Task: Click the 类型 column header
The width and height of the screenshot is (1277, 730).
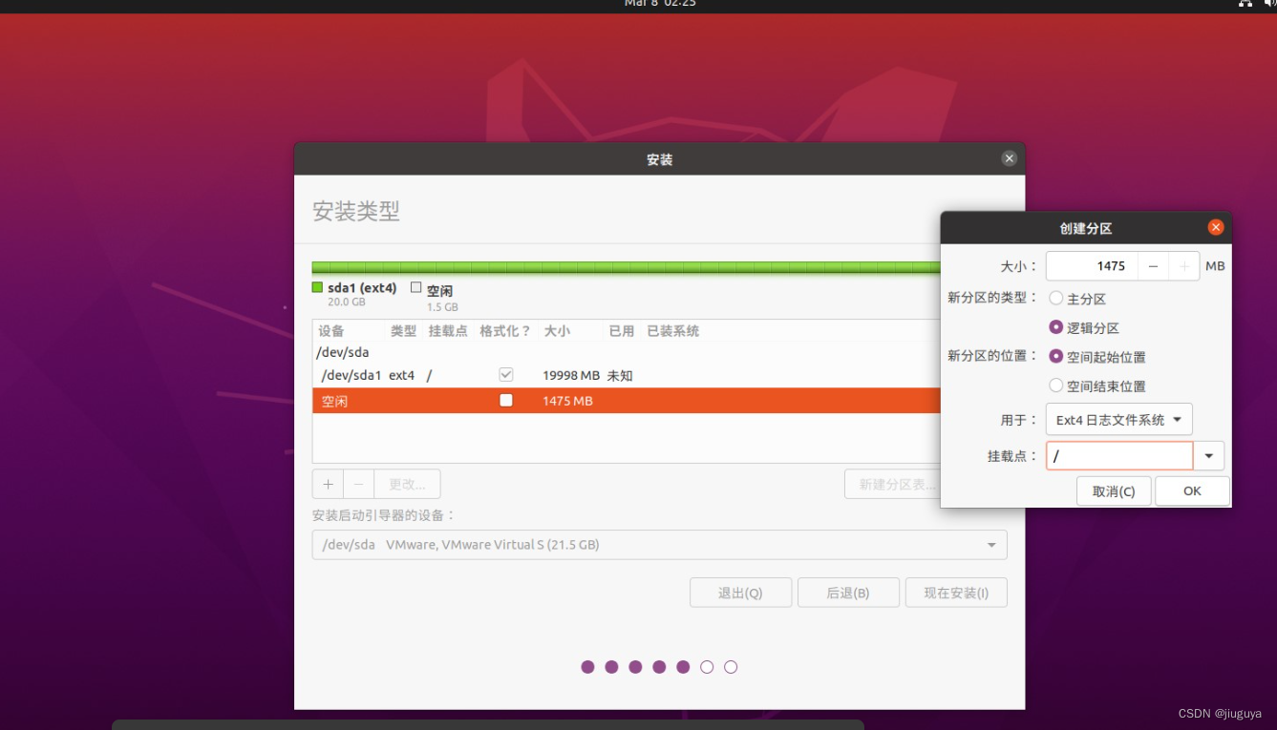Action: [403, 331]
